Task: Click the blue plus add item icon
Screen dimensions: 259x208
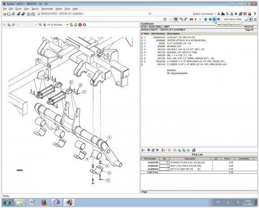Action: 149,150
